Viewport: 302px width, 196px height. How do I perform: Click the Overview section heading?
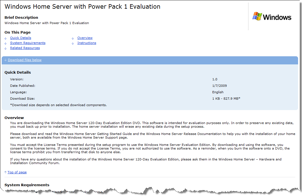(14, 118)
